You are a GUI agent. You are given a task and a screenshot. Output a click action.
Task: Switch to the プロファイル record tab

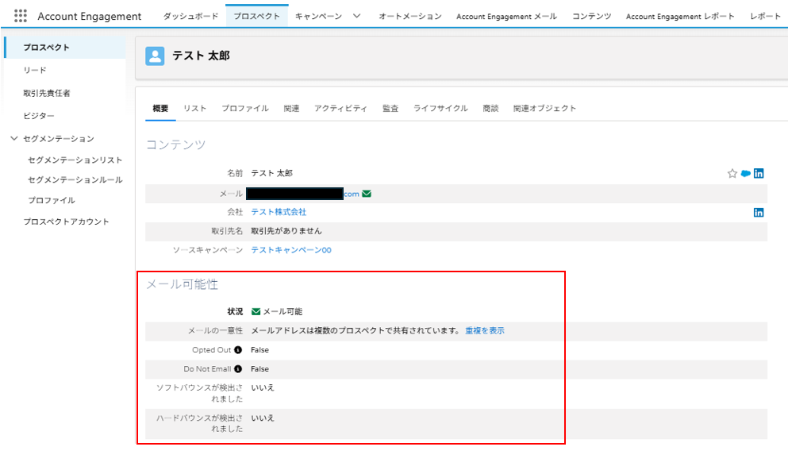[x=244, y=108]
